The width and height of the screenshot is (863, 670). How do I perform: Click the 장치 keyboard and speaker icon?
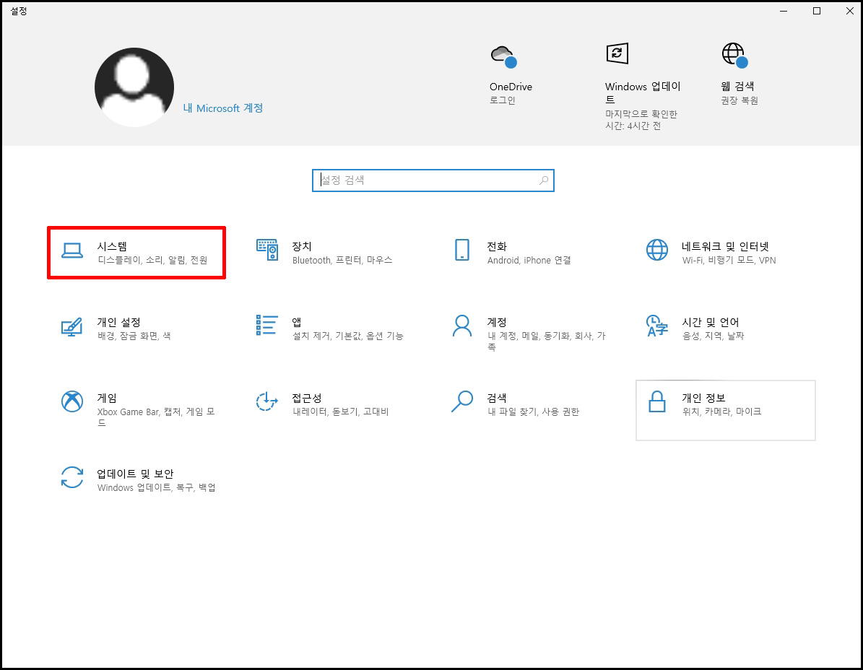click(x=267, y=250)
